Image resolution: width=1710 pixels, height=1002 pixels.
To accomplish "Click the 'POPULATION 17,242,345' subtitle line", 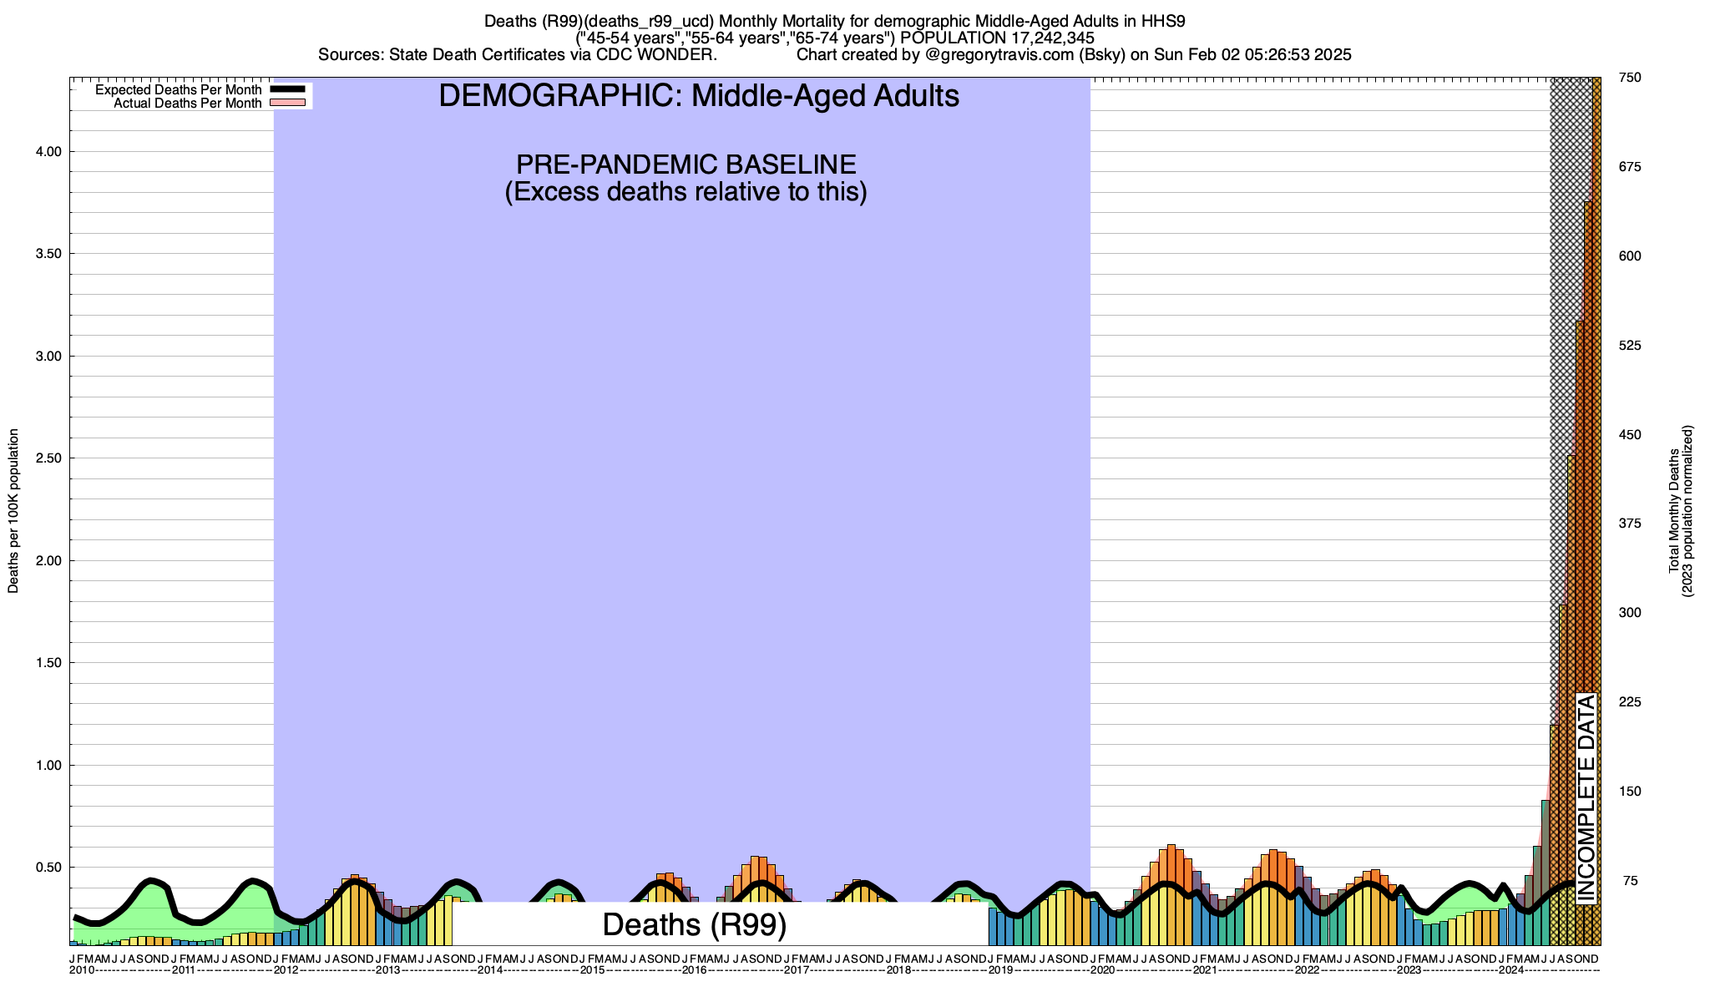I will click(835, 38).
